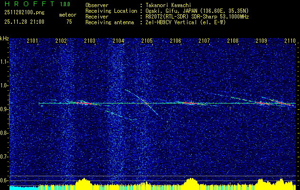The height and width of the screenshot is (190, 300).
Task: Click the 2106 time marker
Action: (x=176, y=41)
